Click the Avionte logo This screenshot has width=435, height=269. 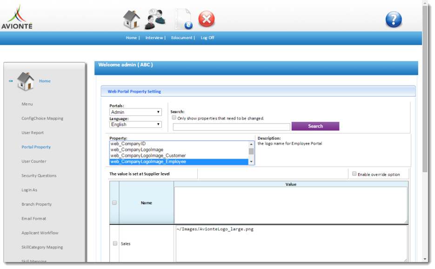click(17, 18)
